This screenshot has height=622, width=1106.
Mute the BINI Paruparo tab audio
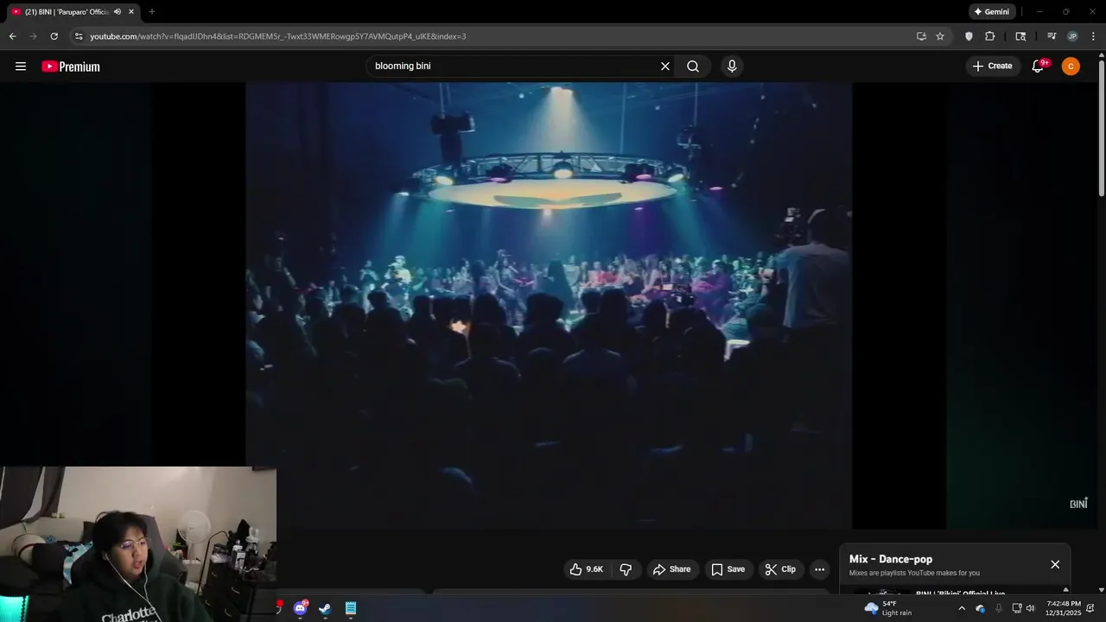[118, 12]
